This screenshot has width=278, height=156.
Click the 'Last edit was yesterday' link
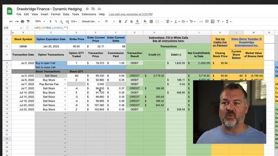click(x=131, y=14)
